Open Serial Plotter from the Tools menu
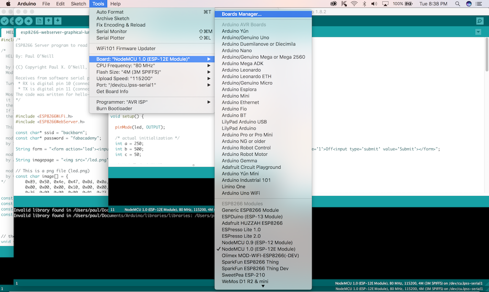 tap(152, 38)
